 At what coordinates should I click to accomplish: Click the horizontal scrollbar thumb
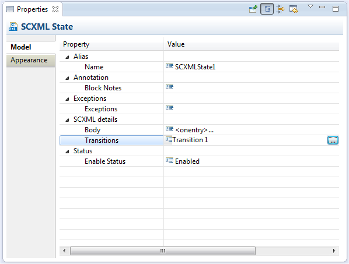click(163, 251)
